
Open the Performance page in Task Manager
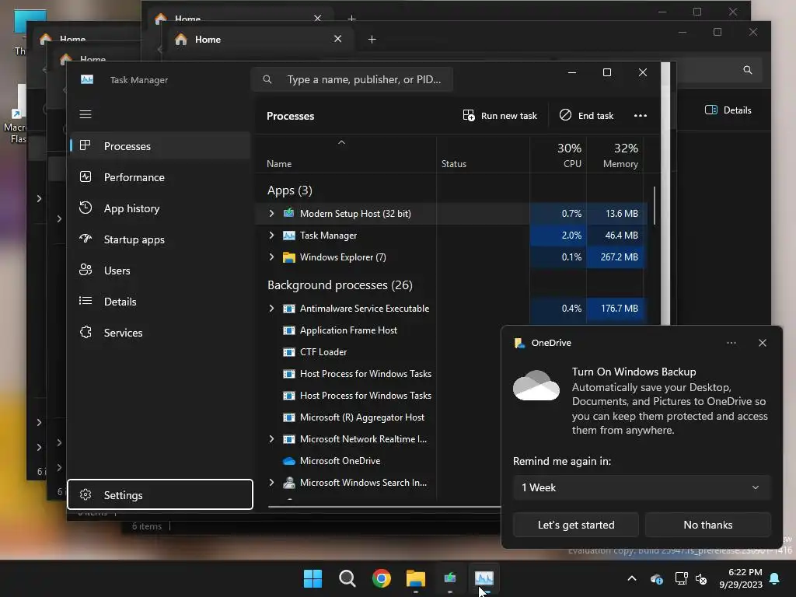click(x=160, y=177)
